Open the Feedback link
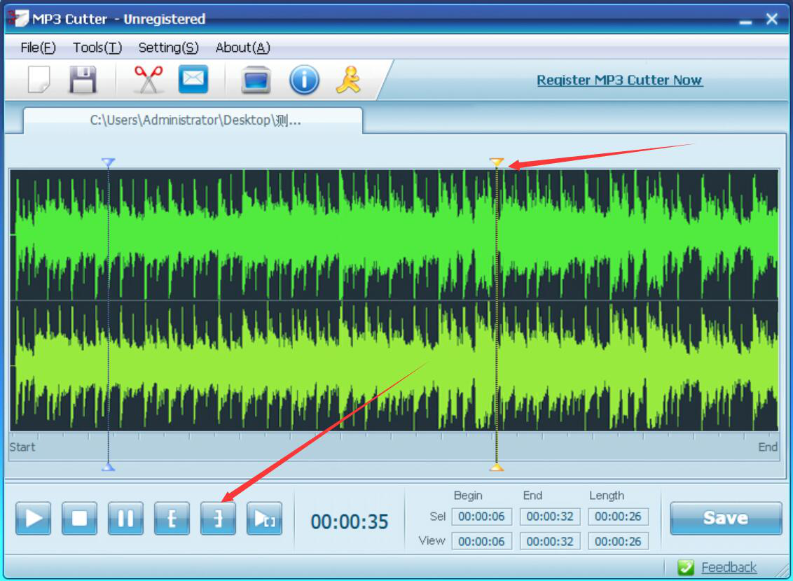Image resolution: width=793 pixels, height=581 pixels. pos(729,568)
